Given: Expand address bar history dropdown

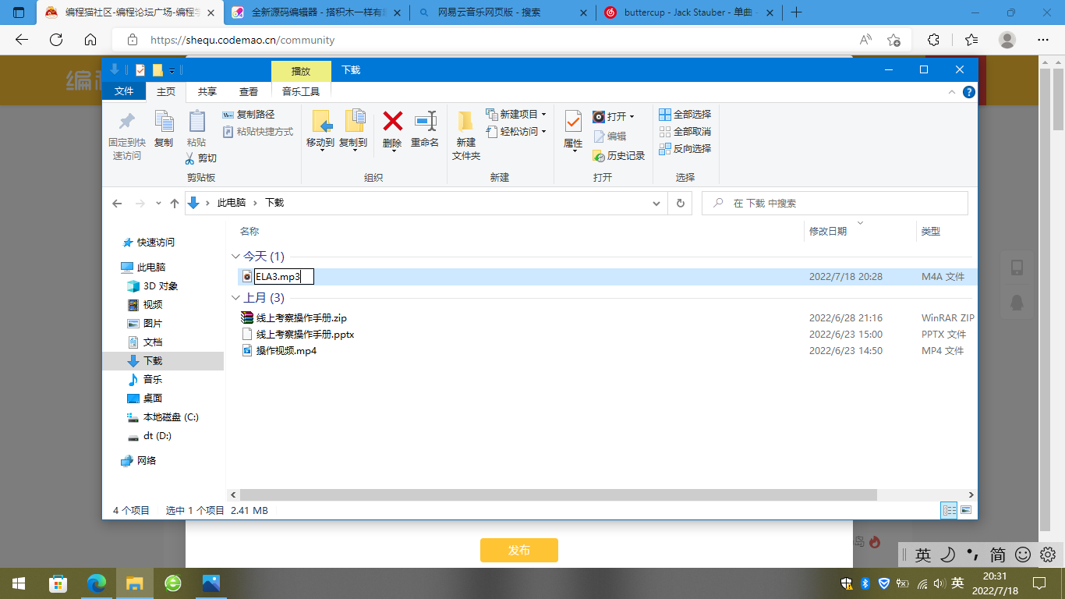Looking at the screenshot, I should click(656, 203).
